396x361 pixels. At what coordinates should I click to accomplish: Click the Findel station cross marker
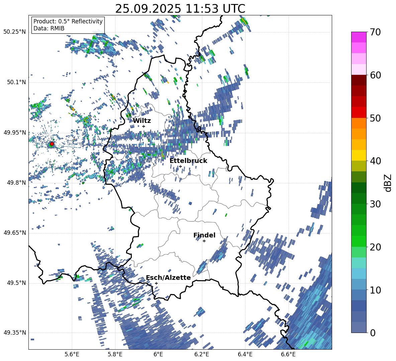[204, 241]
